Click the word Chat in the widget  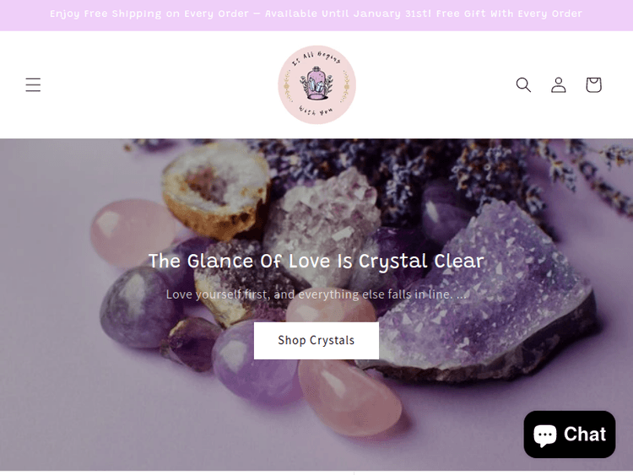[585, 435]
